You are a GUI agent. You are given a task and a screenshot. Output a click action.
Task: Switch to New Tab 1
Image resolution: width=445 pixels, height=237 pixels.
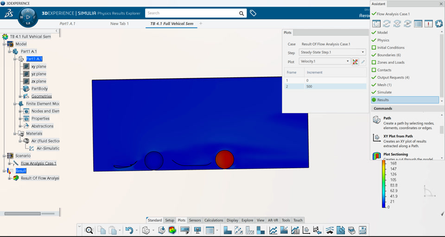[x=120, y=24]
